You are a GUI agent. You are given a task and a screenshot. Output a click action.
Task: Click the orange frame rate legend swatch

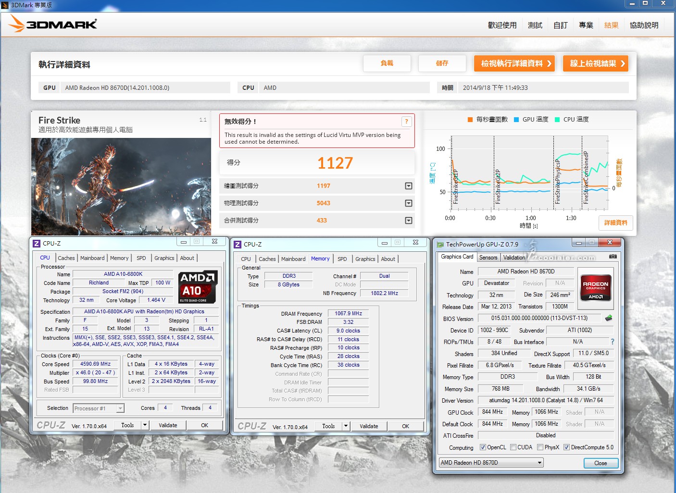(470, 120)
